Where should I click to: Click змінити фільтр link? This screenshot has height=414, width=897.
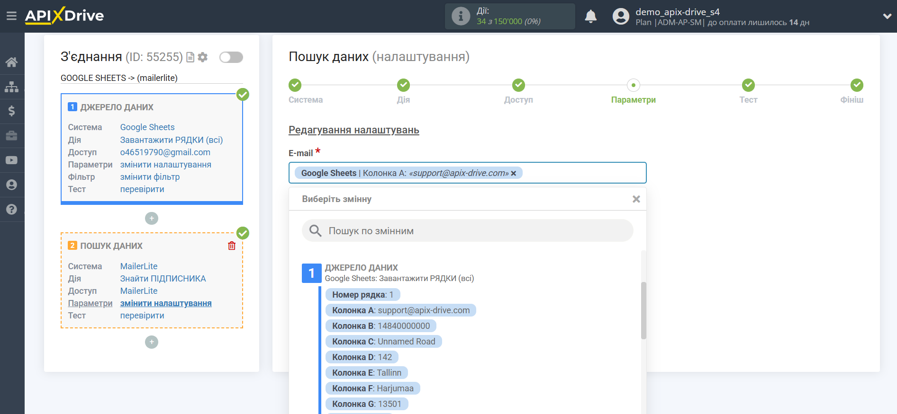(x=150, y=177)
